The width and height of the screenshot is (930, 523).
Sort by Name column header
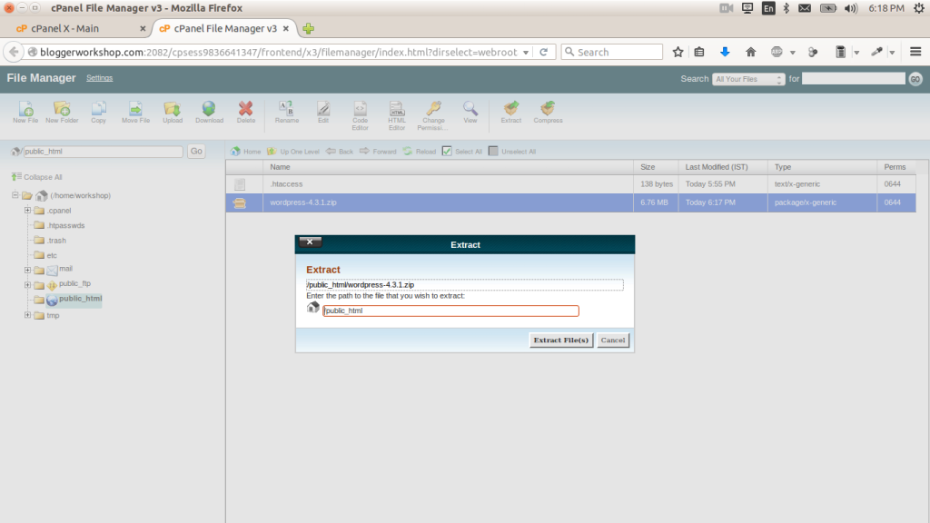click(448, 167)
